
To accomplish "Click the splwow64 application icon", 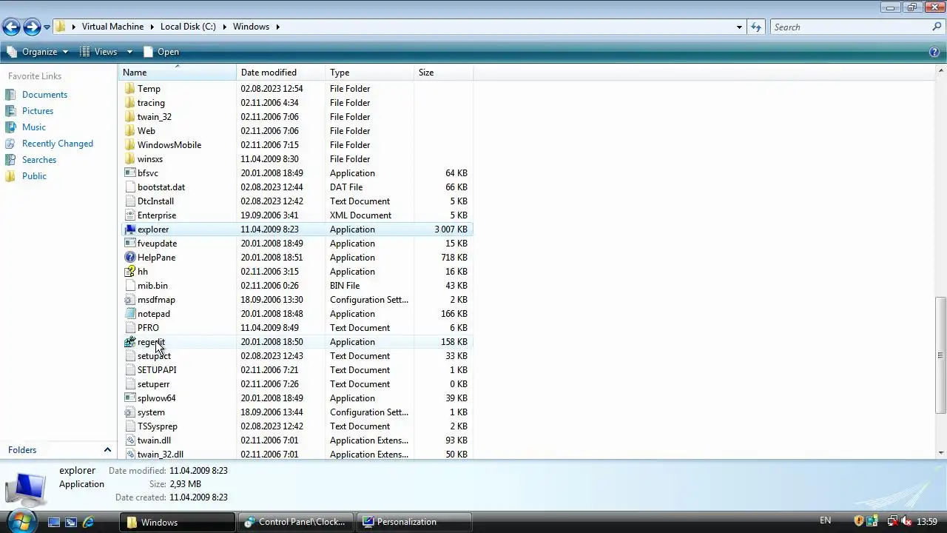I will click(130, 398).
